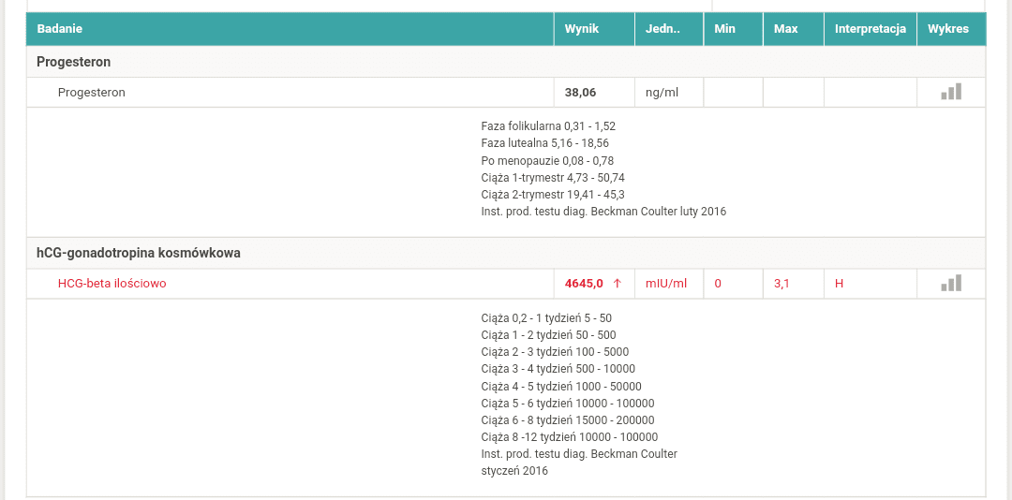Image resolution: width=1012 pixels, height=500 pixels.
Task: Collapse the Progesteron group heading
Action: tap(74, 62)
